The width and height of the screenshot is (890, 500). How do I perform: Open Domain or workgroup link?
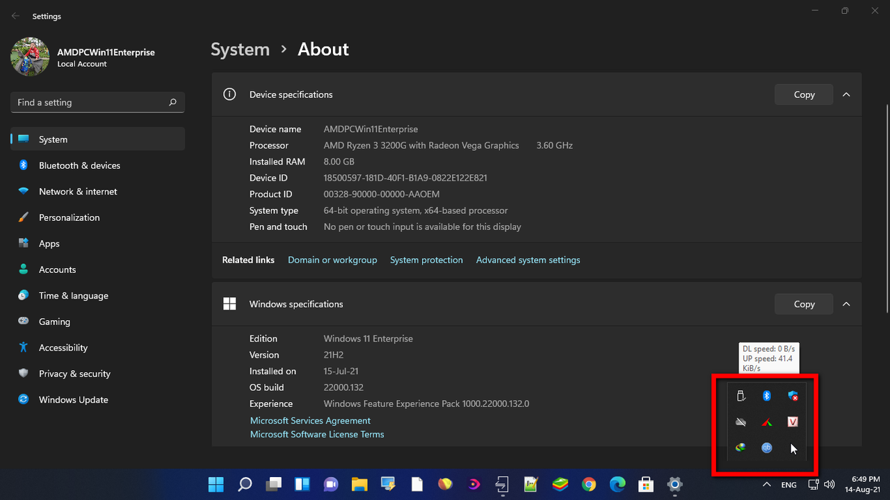[x=332, y=260]
